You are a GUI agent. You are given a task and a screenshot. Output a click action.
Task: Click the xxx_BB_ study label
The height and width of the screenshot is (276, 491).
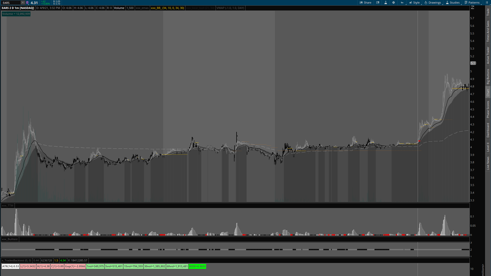coord(167,8)
